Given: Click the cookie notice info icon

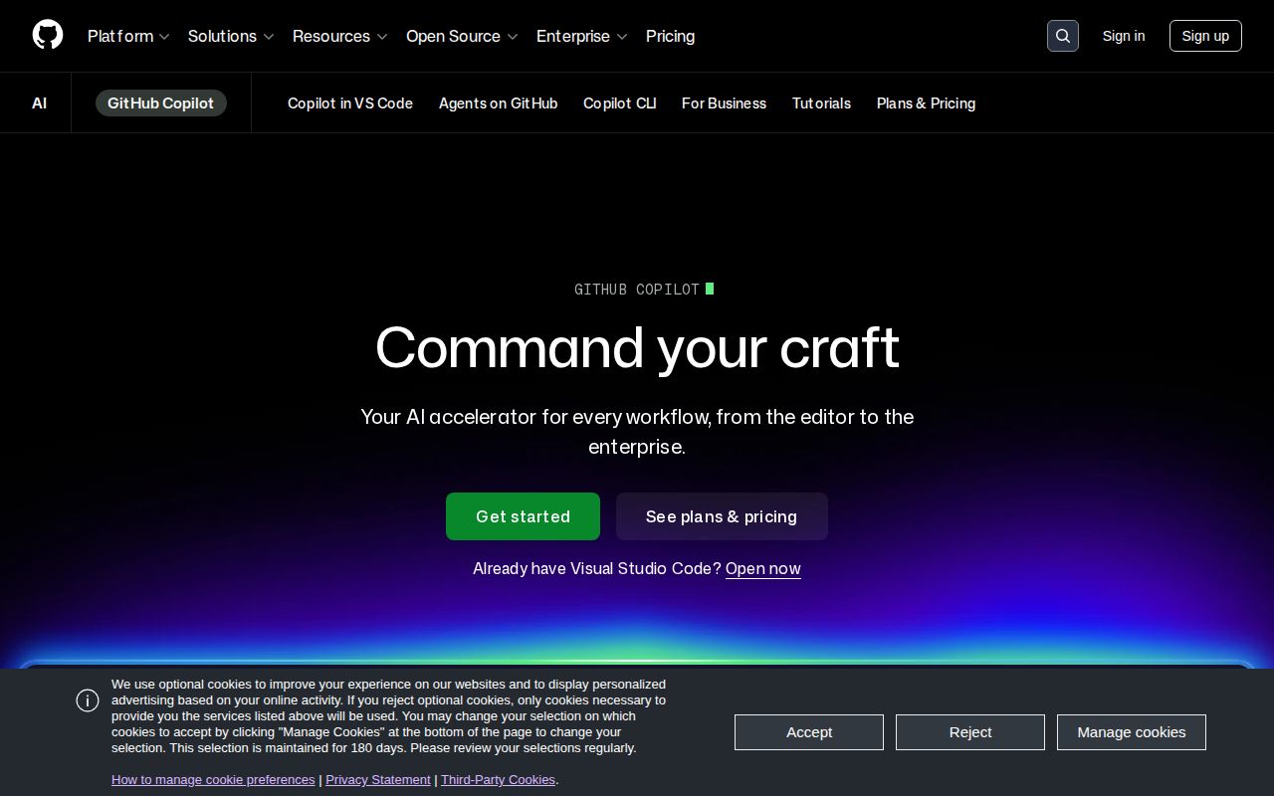Looking at the screenshot, I should pos(88,699).
